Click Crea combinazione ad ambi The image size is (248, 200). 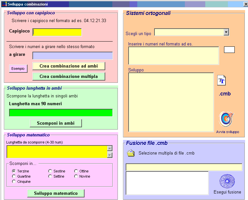pos(69,66)
